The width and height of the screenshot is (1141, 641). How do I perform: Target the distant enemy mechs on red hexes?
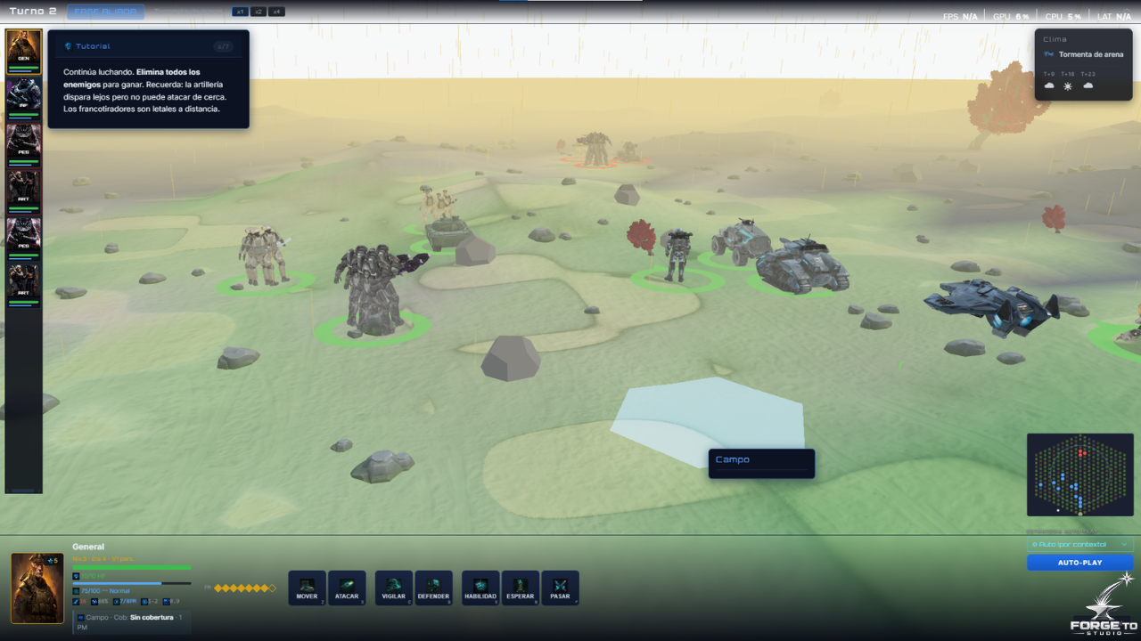tap(594, 149)
